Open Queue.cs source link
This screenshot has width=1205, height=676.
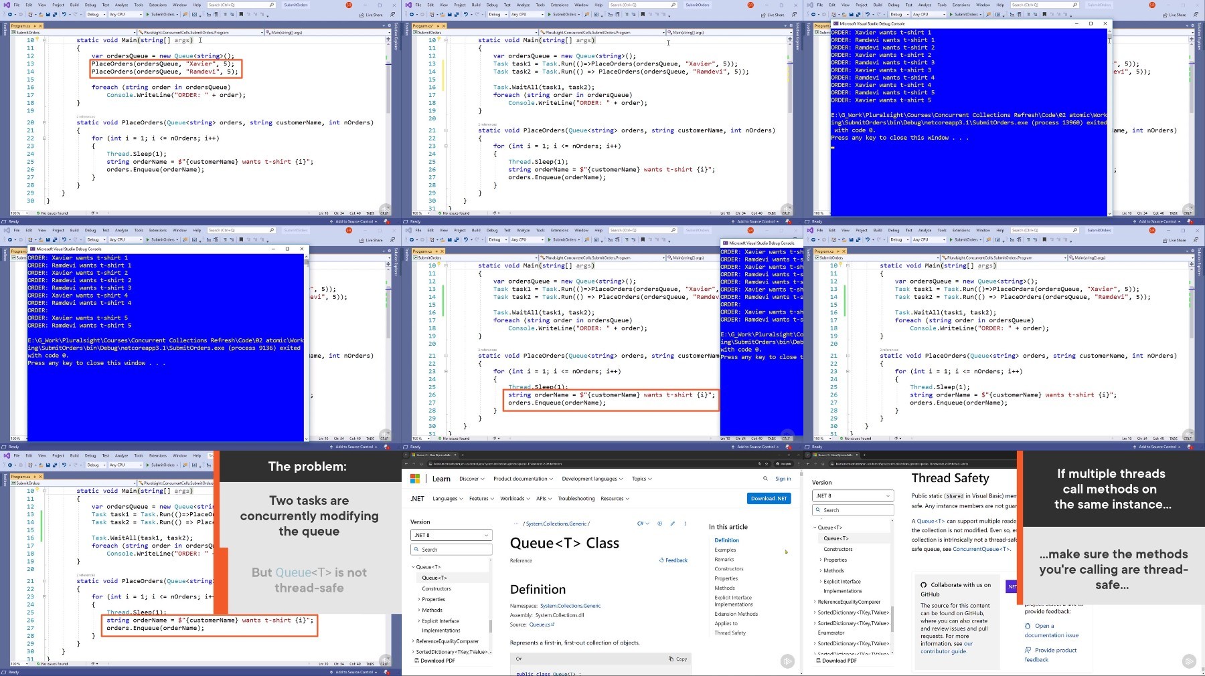click(x=542, y=625)
